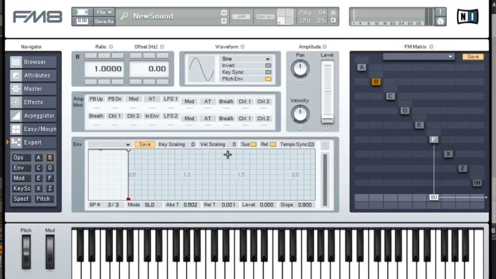Screen dimensions: 496x279
Task: Click the morph square icon
Action: pos(286,16)
